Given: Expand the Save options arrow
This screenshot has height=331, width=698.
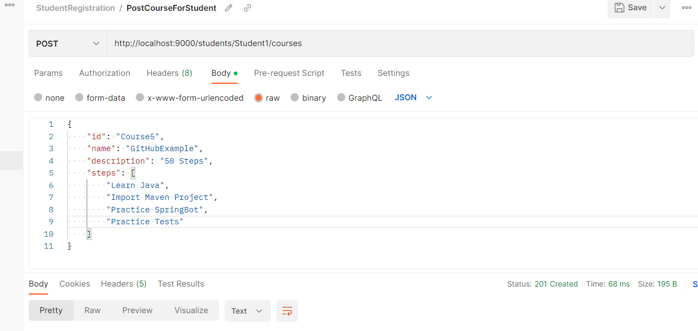Looking at the screenshot, I should click(662, 8).
